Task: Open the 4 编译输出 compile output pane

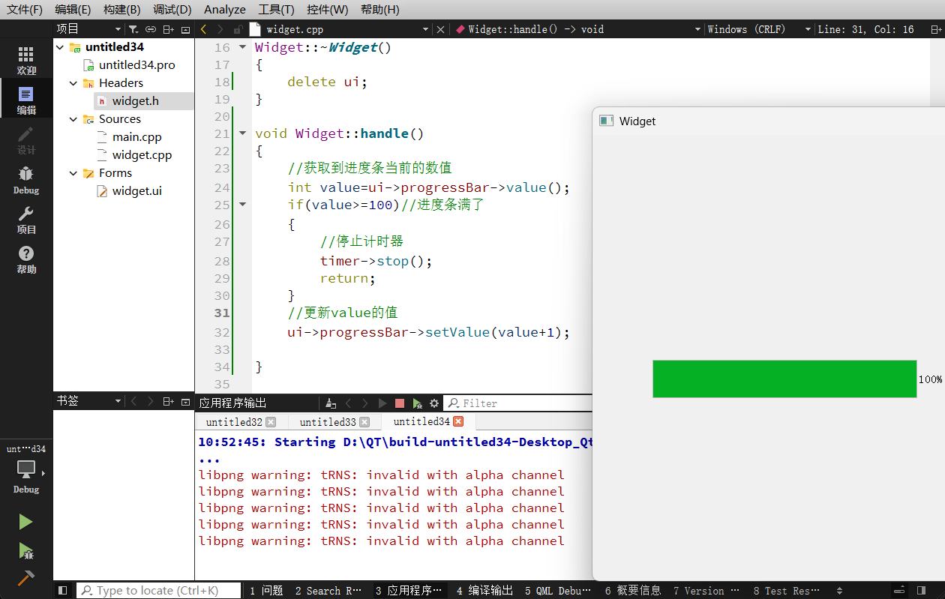Action: [484, 591]
